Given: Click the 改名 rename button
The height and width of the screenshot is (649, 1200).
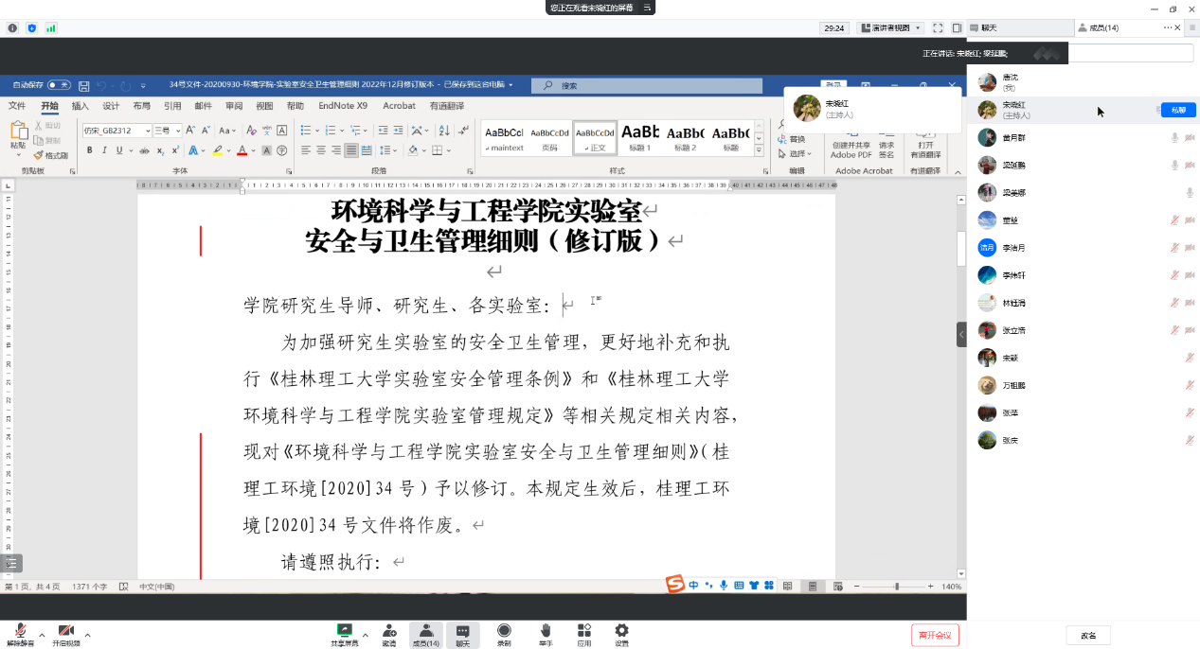Looking at the screenshot, I should pyautogui.click(x=1088, y=636).
